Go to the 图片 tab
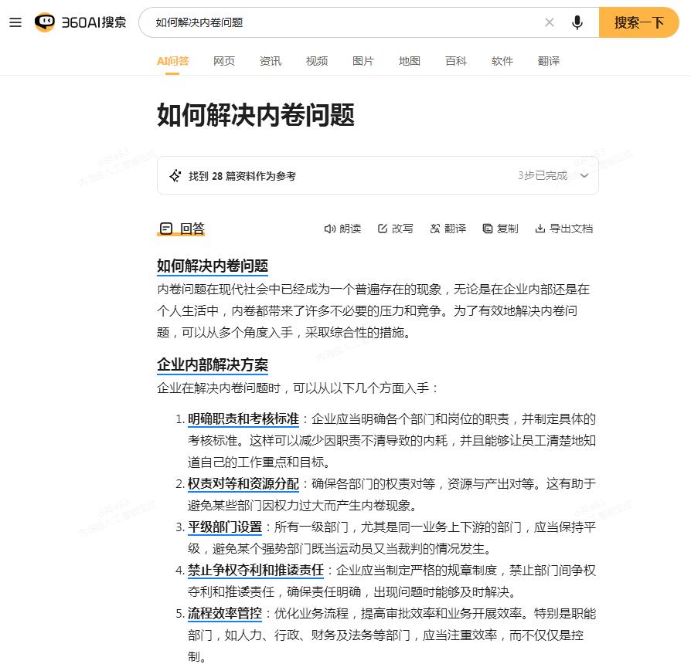Viewport: 691px width, 664px height. [x=363, y=61]
